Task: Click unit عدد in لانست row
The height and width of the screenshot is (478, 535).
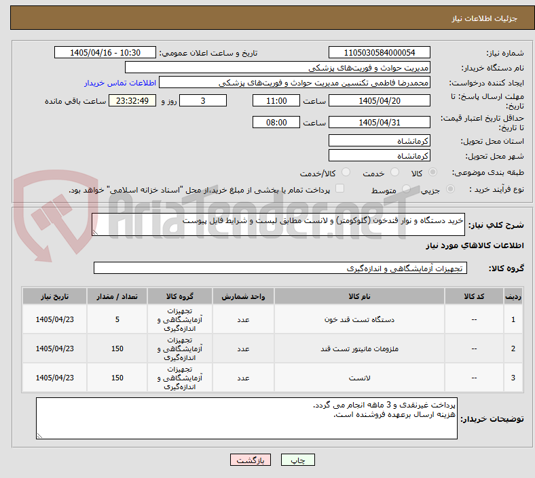Action: (243, 378)
